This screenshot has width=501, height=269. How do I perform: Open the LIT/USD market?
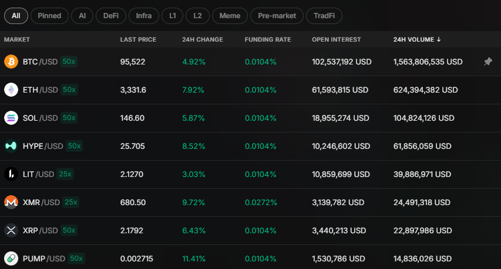pyautogui.click(x=250, y=174)
